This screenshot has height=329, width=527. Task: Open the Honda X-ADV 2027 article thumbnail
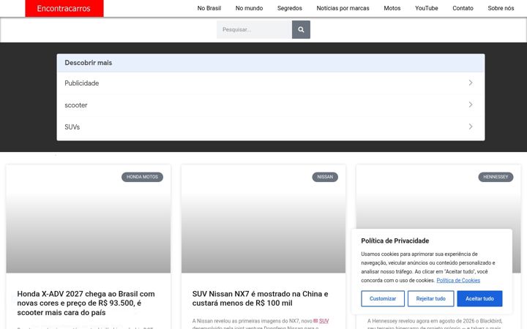(x=89, y=219)
